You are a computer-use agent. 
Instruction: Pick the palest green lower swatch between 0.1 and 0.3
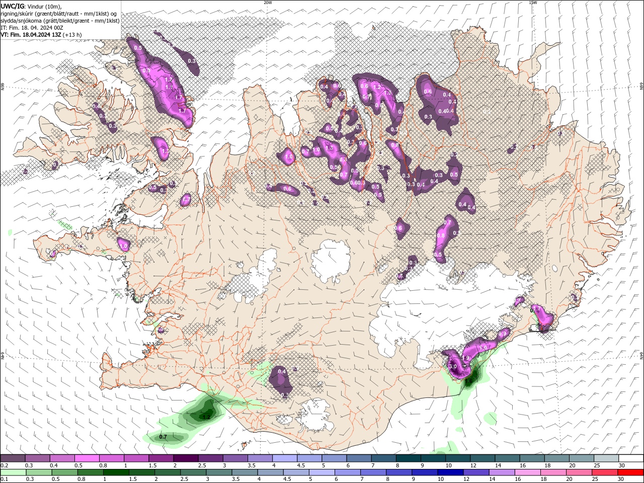click(13, 472)
